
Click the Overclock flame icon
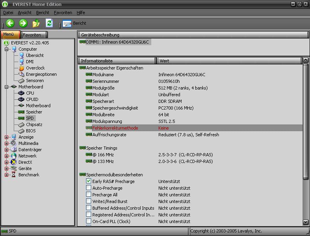click(x=21, y=68)
